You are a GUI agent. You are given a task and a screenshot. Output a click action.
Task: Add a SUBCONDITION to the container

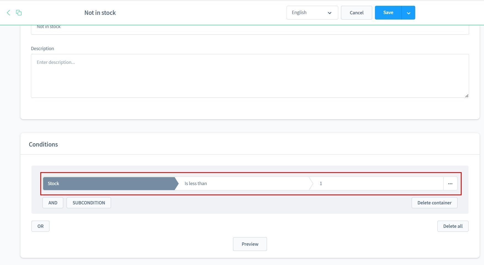[89, 203]
